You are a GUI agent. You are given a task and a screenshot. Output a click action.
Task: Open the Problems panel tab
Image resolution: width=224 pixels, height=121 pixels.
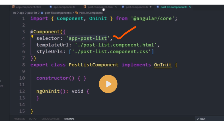(x=19, y=119)
